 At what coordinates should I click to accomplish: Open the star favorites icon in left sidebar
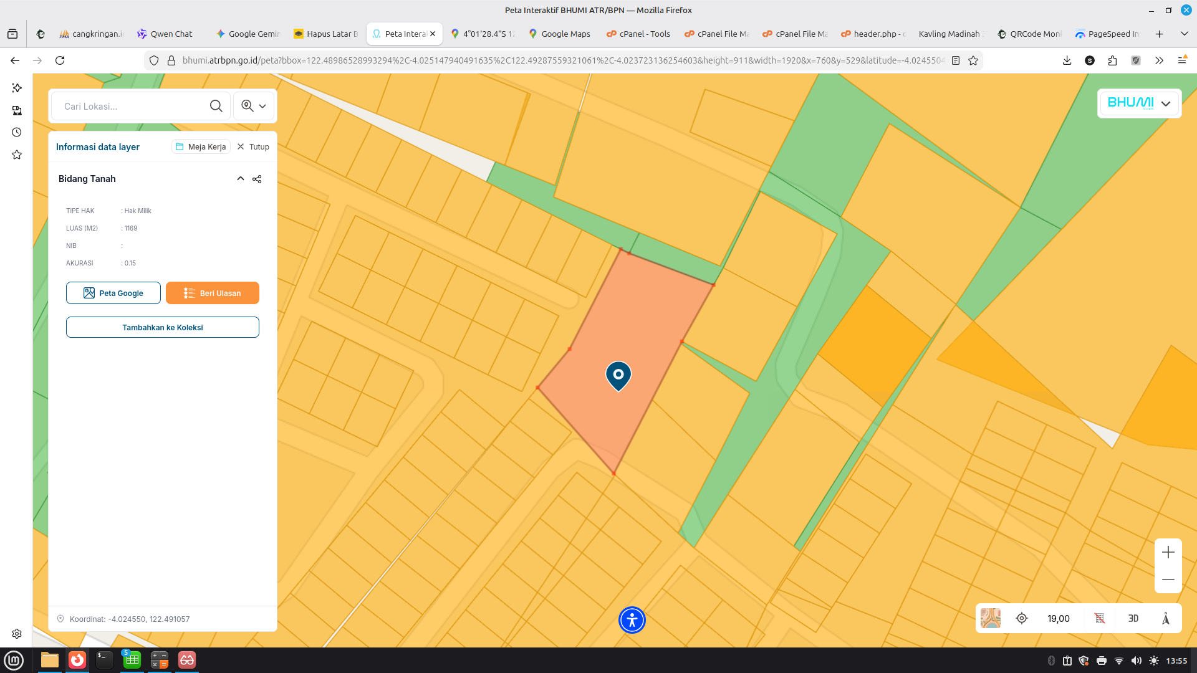click(17, 155)
